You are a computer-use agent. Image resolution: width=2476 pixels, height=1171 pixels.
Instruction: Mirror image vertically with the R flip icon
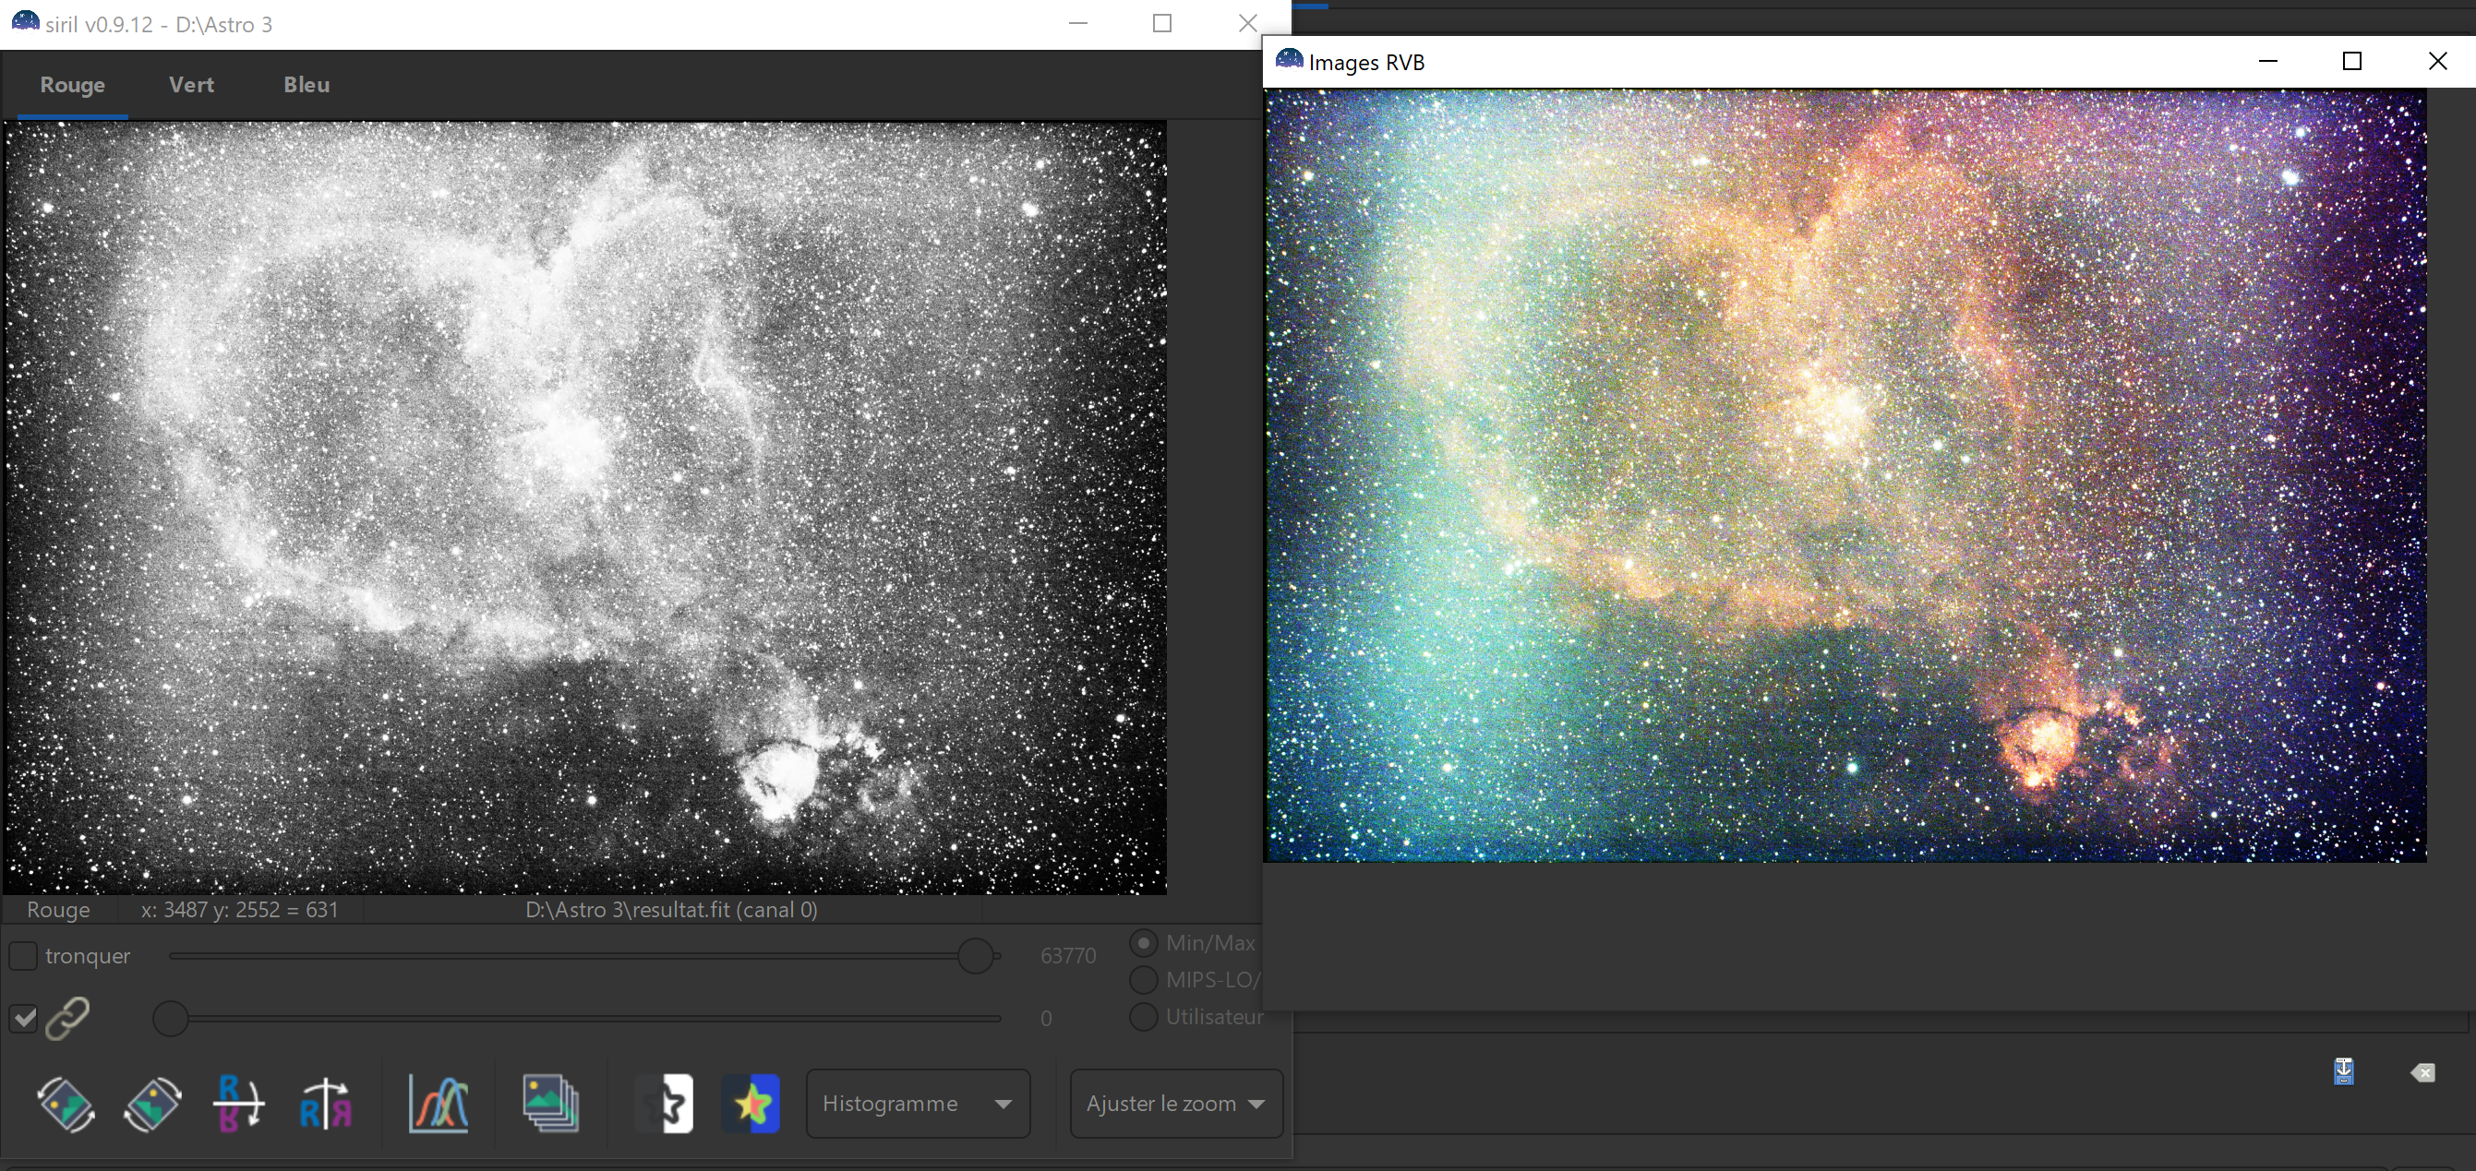click(238, 1104)
